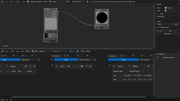The height and width of the screenshot is (101, 180).
Task: Open the Actuators visibility dropdown
Action: (x=115, y=56)
